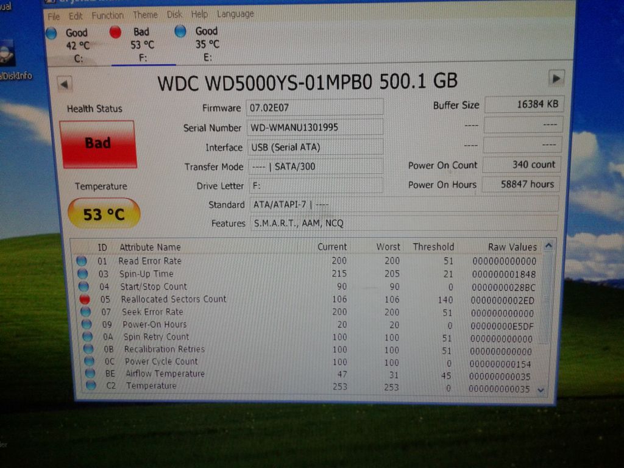The image size is (624, 468).
Task: Click the blue status icon for Start/Stop Count
Action: tap(83, 286)
